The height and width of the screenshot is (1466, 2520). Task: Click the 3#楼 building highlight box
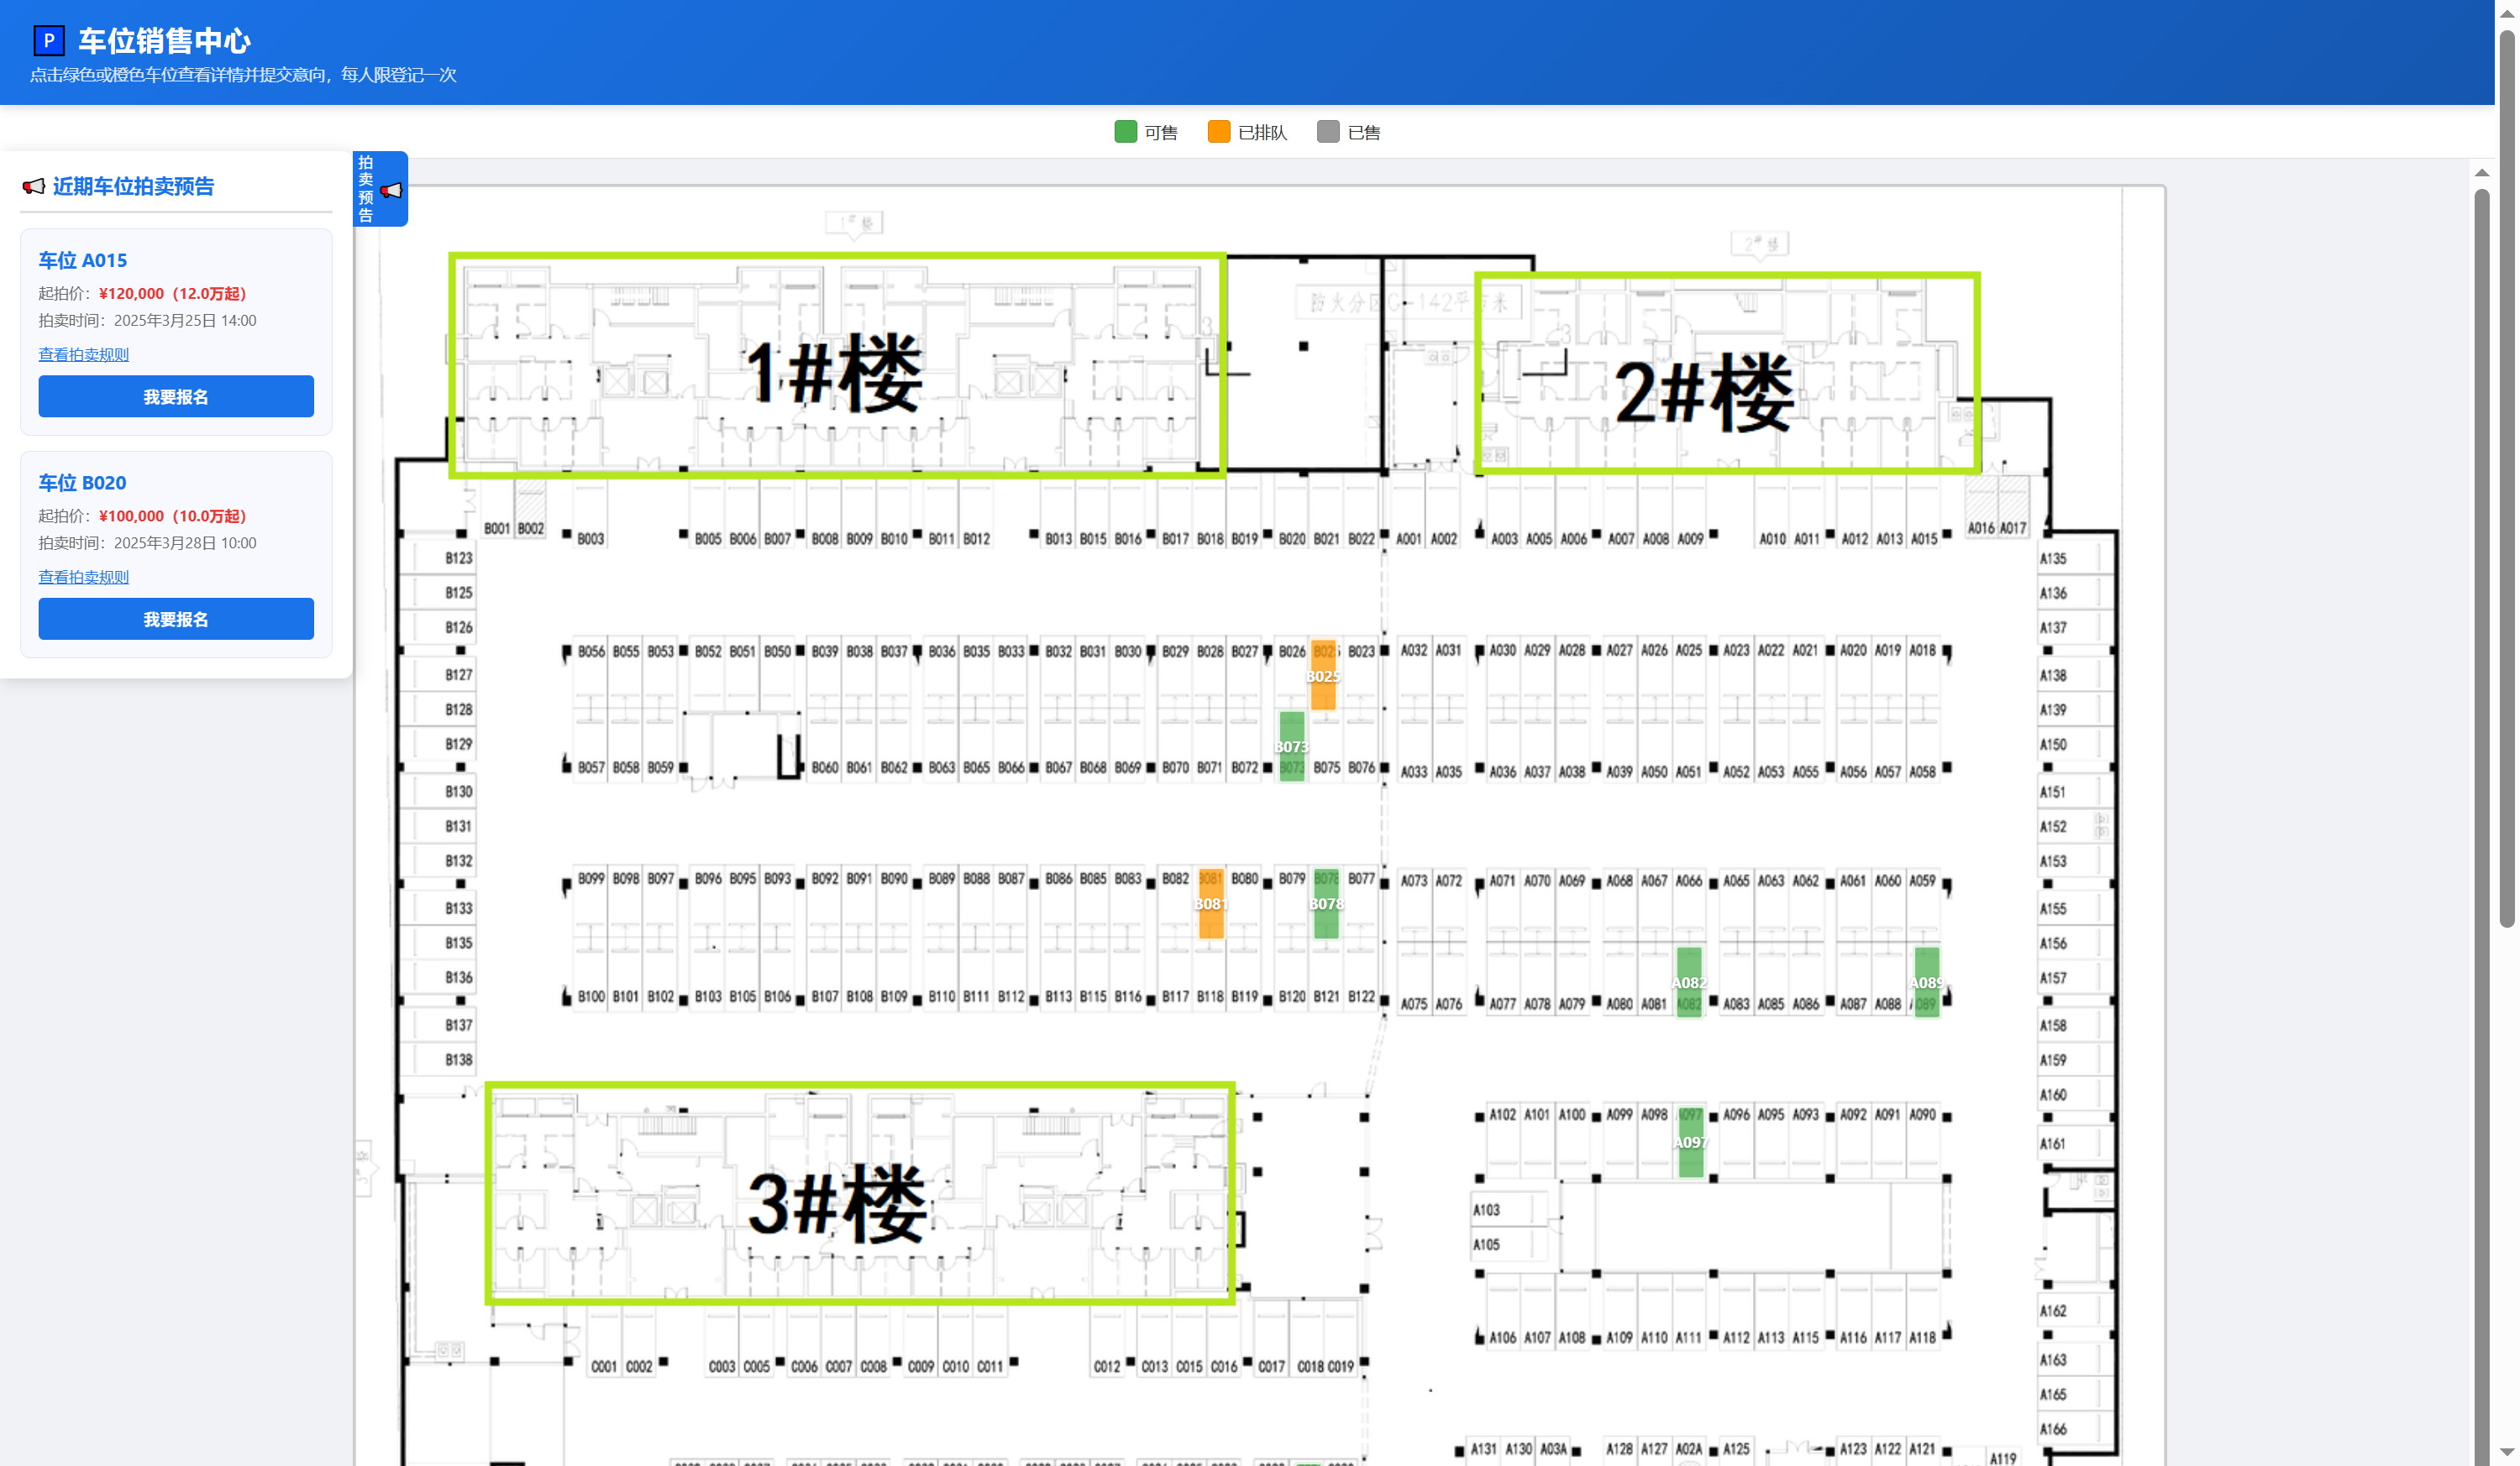click(x=860, y=1193)
